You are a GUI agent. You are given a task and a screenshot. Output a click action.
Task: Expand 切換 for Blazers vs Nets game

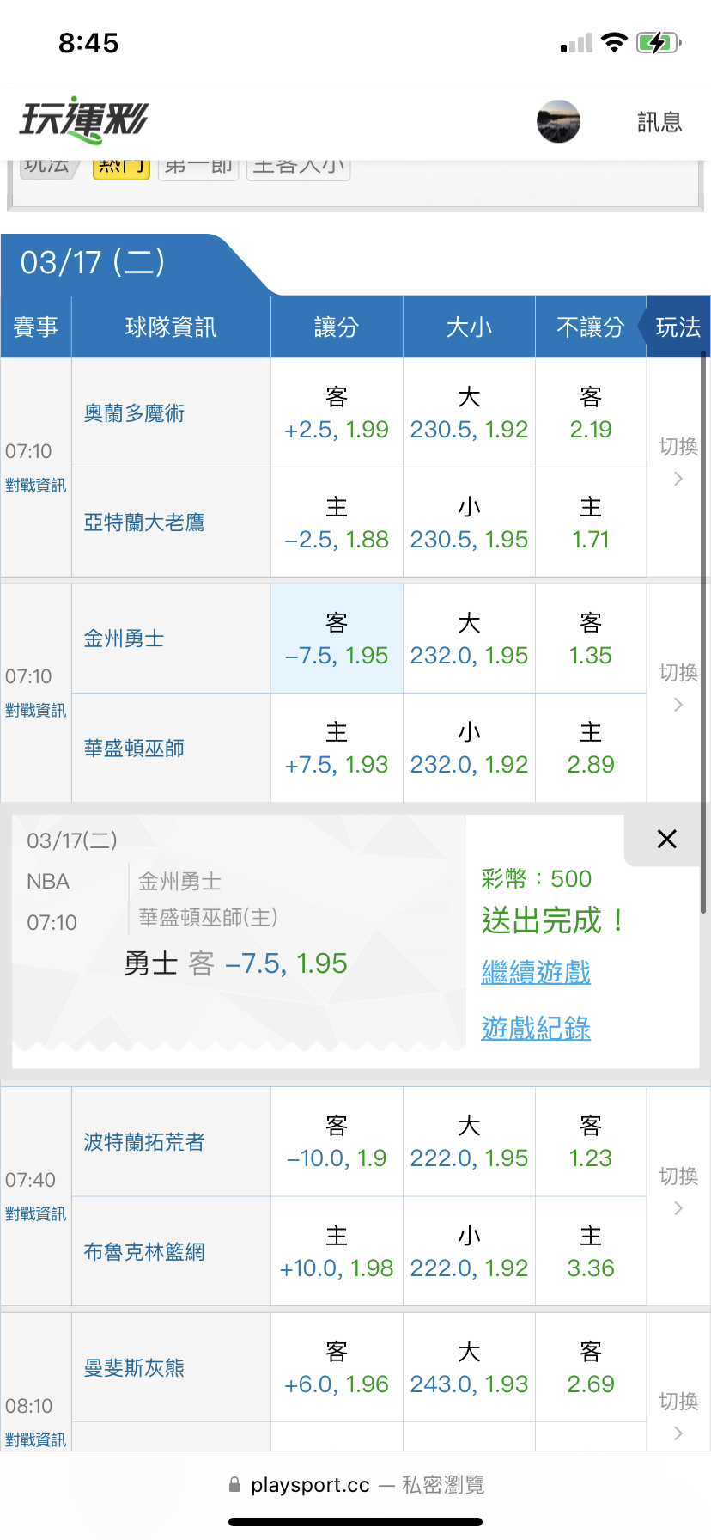point(678,1191)
